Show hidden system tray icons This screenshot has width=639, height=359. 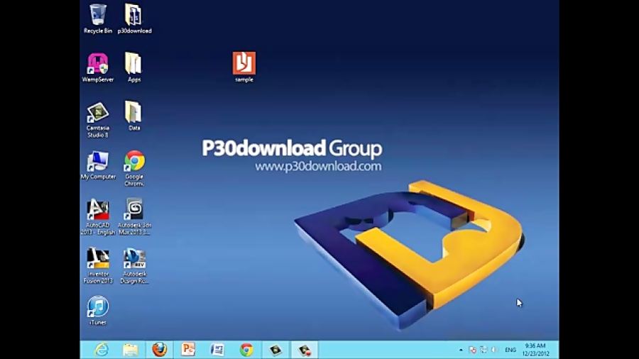(461, 350)
